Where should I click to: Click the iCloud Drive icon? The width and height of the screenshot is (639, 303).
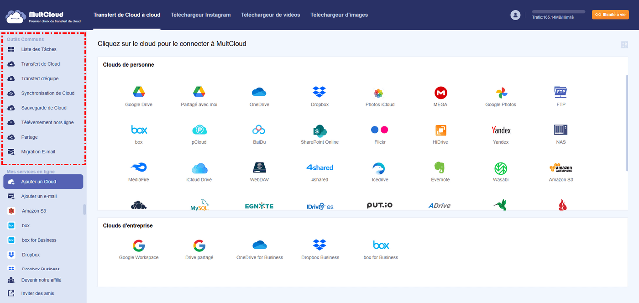click(199, 168)
